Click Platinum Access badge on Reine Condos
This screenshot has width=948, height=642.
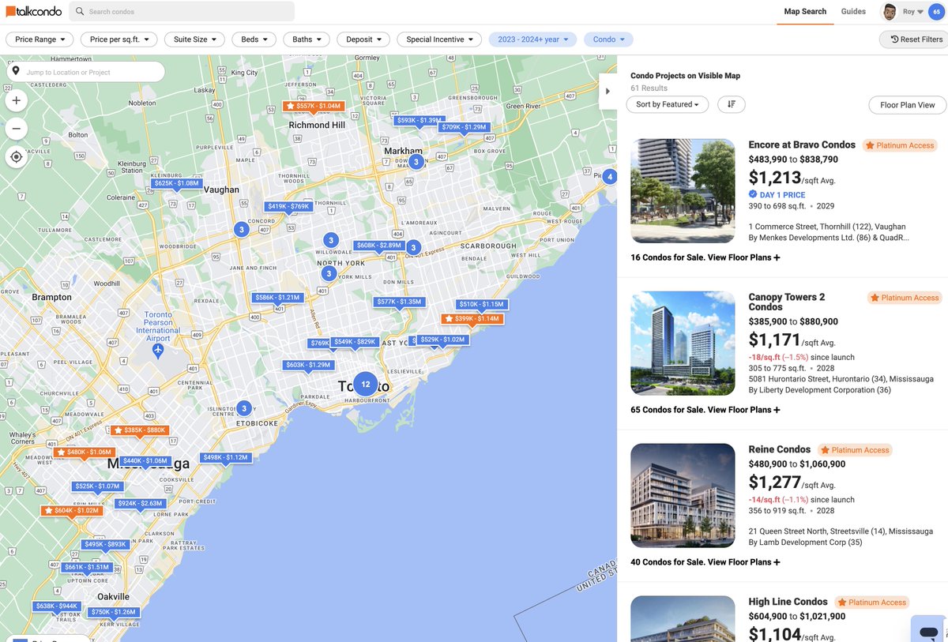click(855, 450)
